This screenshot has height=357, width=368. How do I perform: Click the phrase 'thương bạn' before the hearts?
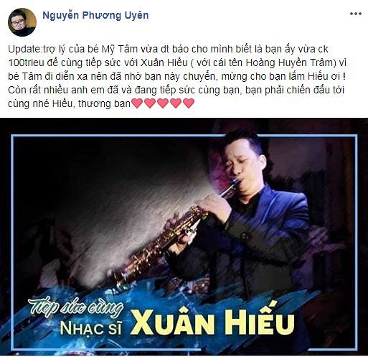pyautogui.click(x=105, y=104)
